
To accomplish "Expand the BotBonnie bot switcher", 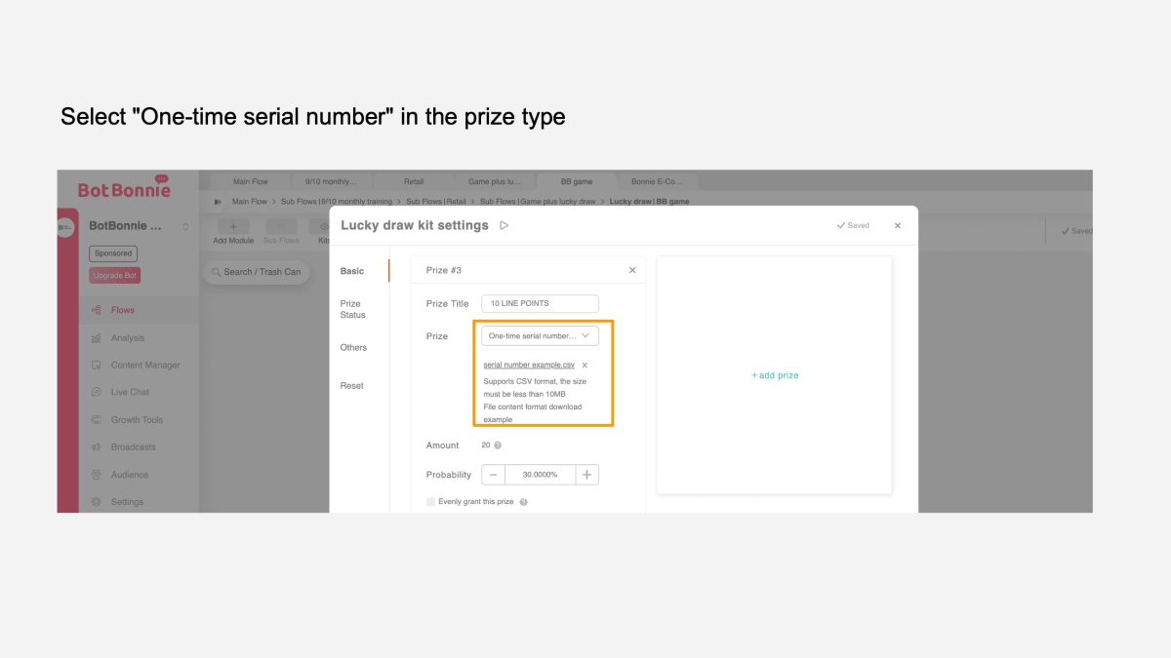I will [x=185, y=226].
